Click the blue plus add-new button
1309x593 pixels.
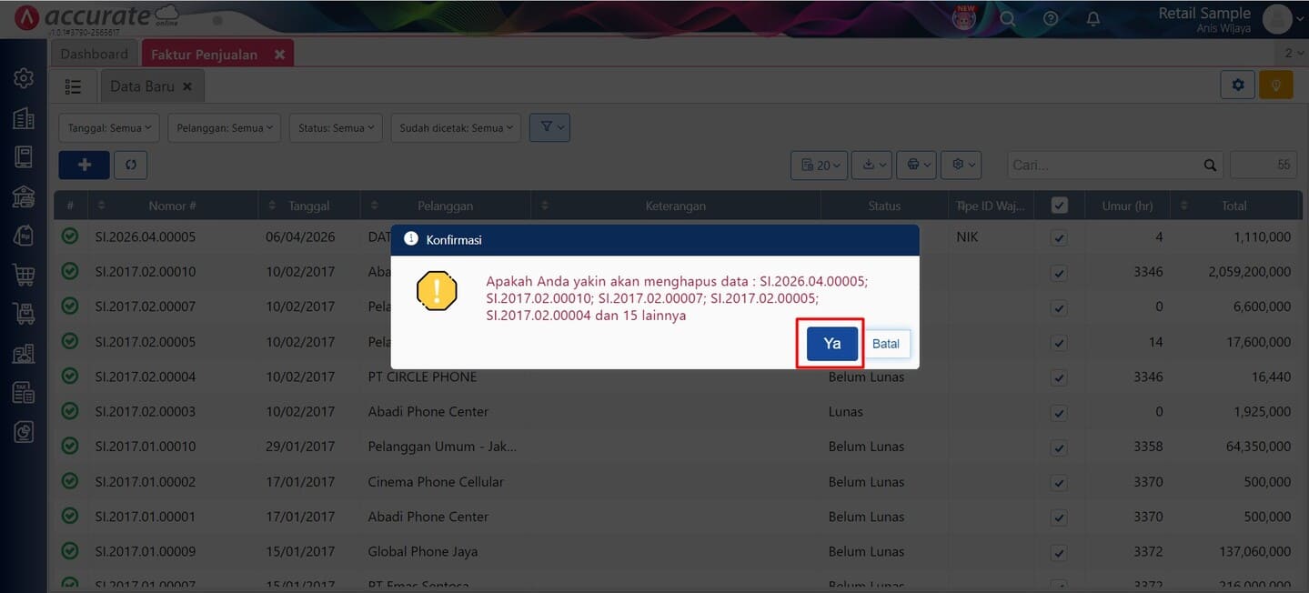(84, 165)
